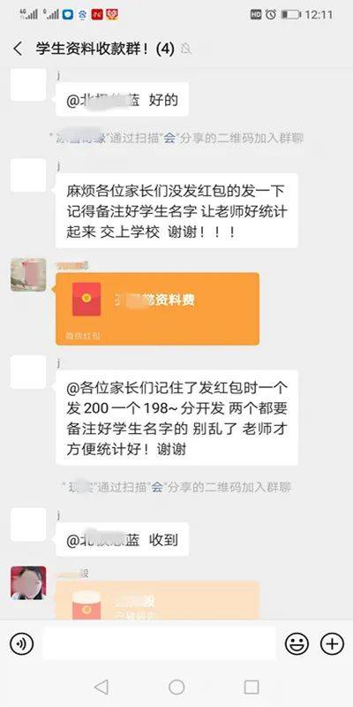Open the faded already-opened red packet

point(158,600)
